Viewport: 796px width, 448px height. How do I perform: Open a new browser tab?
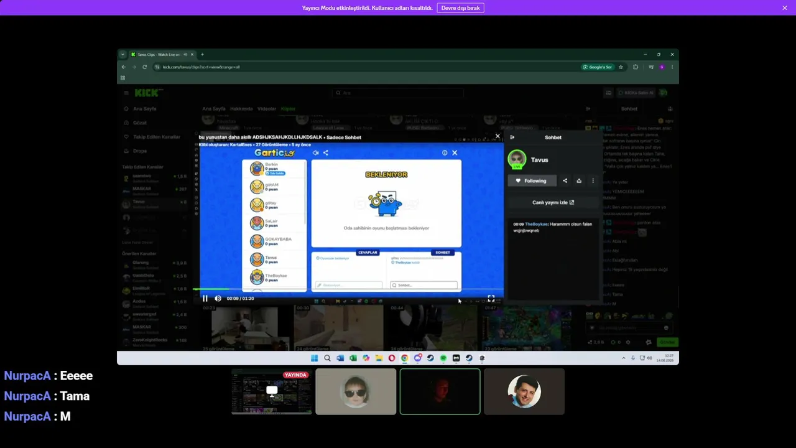[202, 55]
